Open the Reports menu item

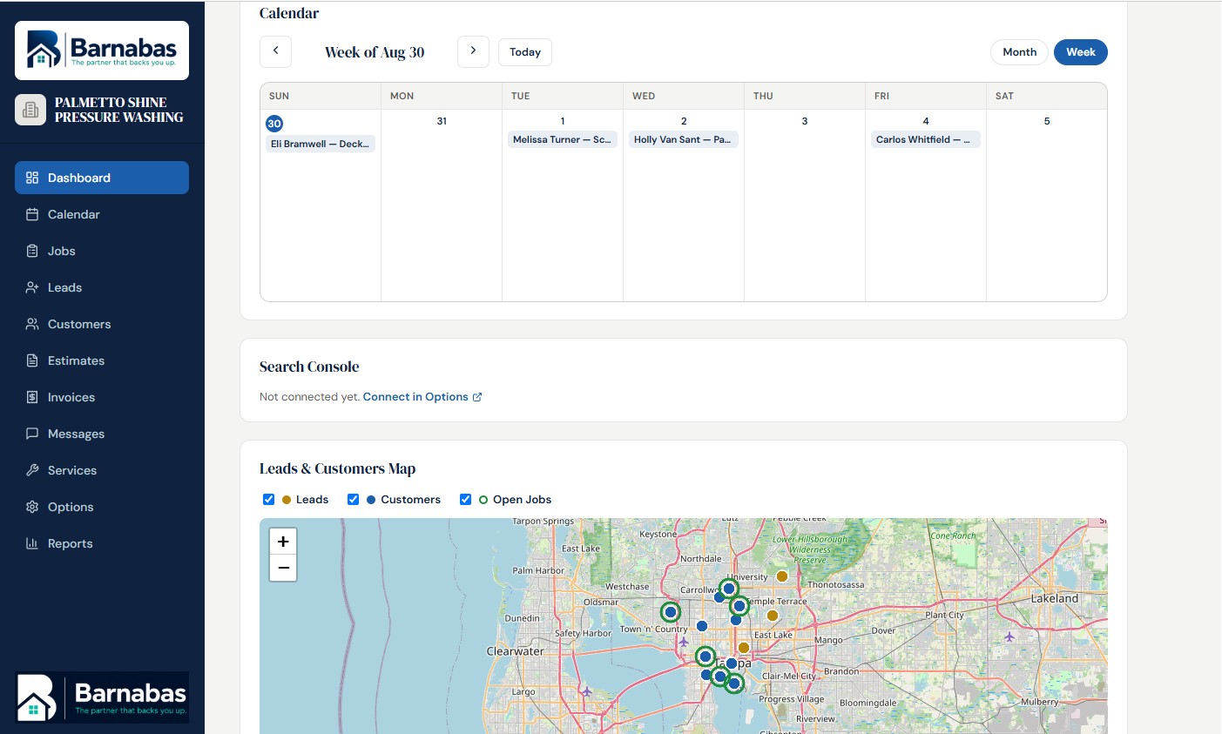pyautogui.click(x=102, y=543)
